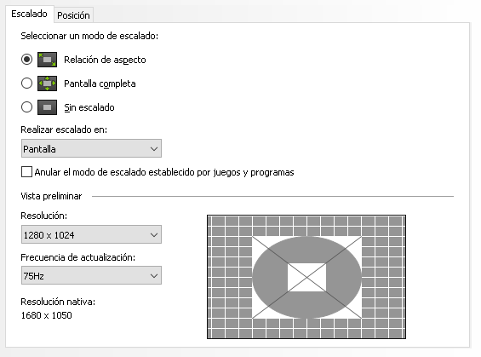481x357 pixels.
Task: Click the chevron arrow beside 1280 x 1024
Action: pyautogui.click(x=154, y=235)
